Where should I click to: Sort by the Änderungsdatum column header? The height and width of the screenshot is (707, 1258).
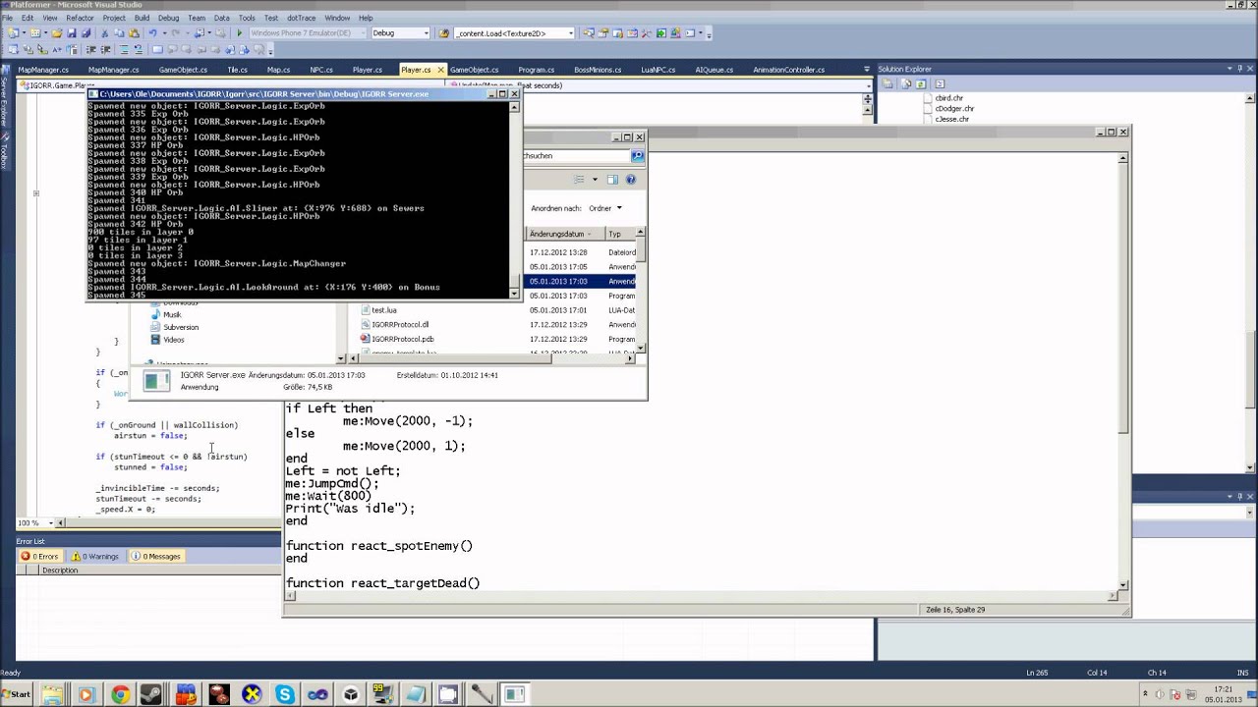564,234
